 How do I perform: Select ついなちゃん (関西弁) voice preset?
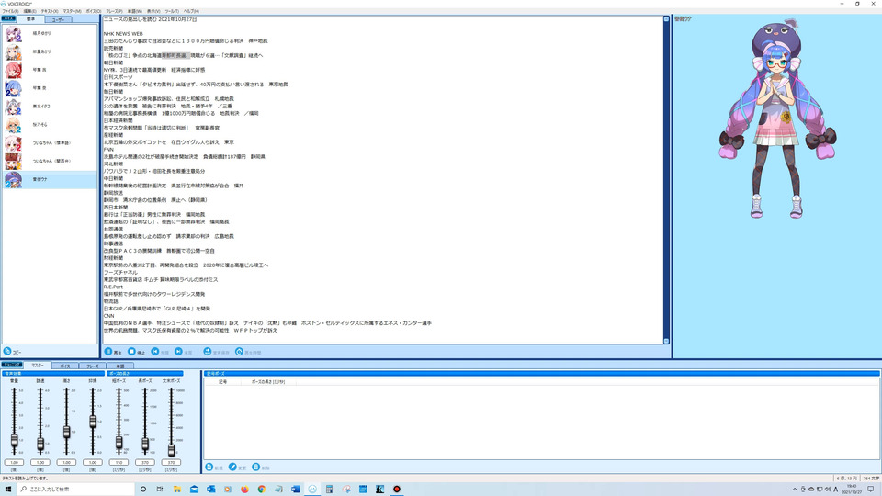click(50, 162)
